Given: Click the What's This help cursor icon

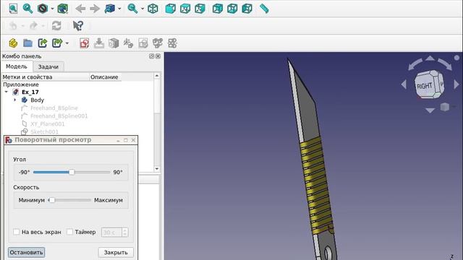Looking at the screenshot, I should (x=78, y=26).
